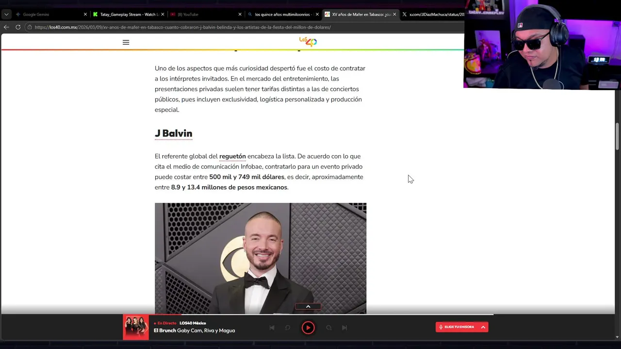Image resolution: width=621 pixels, height=349 pixels.
Task: Open the hamburger menu on LOS40 site
Action: click(126, 42)
